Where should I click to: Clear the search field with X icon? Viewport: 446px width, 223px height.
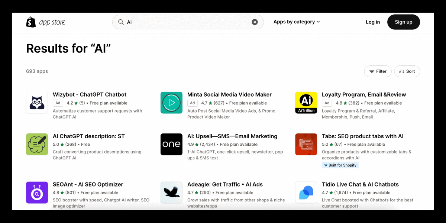255,22
